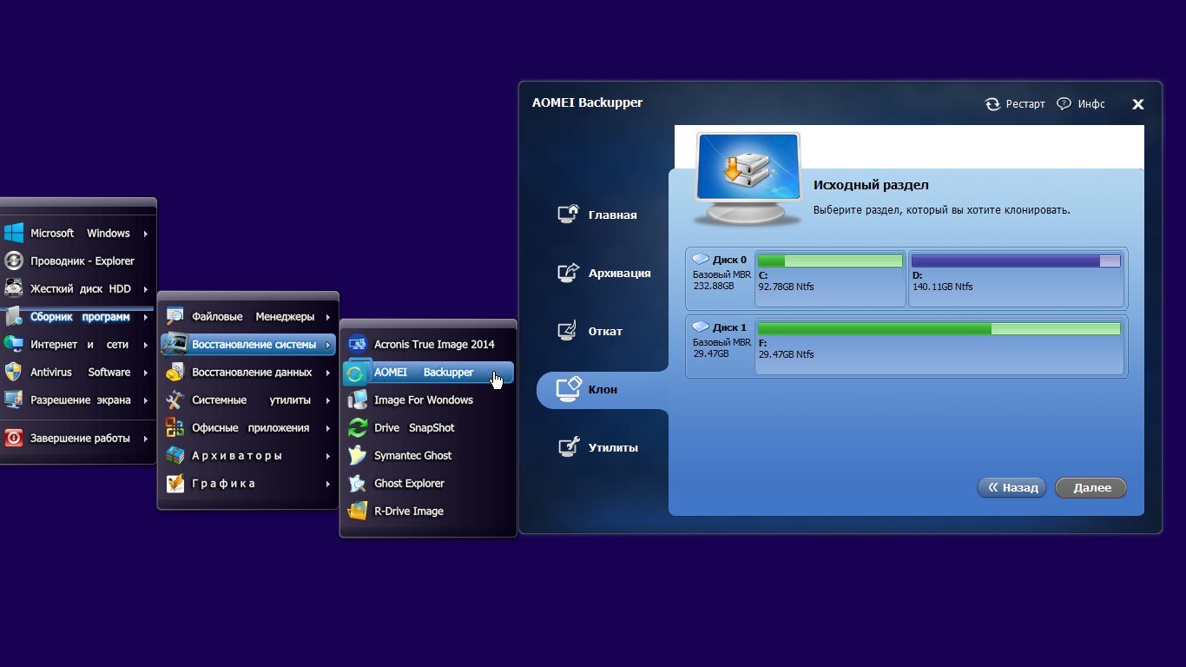Click the Главная sidebar icon
Screen dimensions: 1186x667
coord(568,214)
